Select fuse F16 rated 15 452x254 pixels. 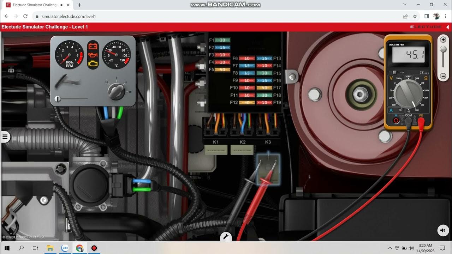(264, 81)
